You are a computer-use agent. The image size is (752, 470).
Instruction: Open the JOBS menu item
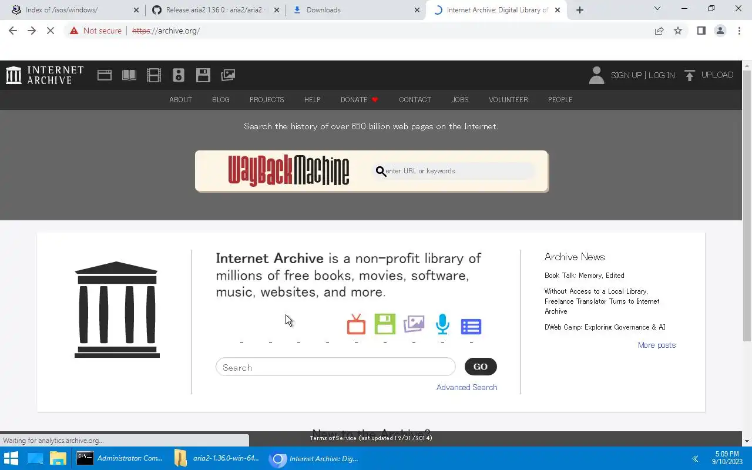click(x=460, y=100)
